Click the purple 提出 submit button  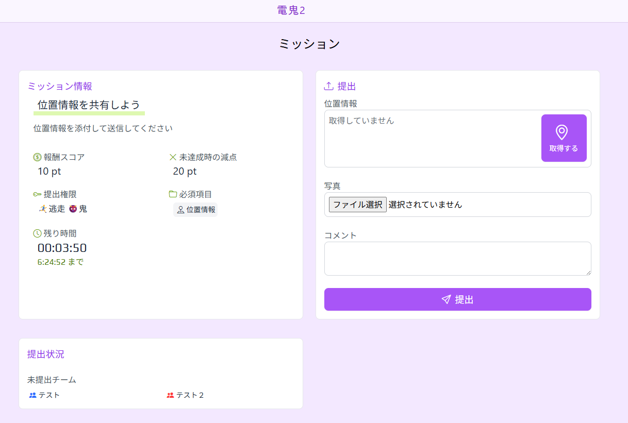[x=457, y=299]
